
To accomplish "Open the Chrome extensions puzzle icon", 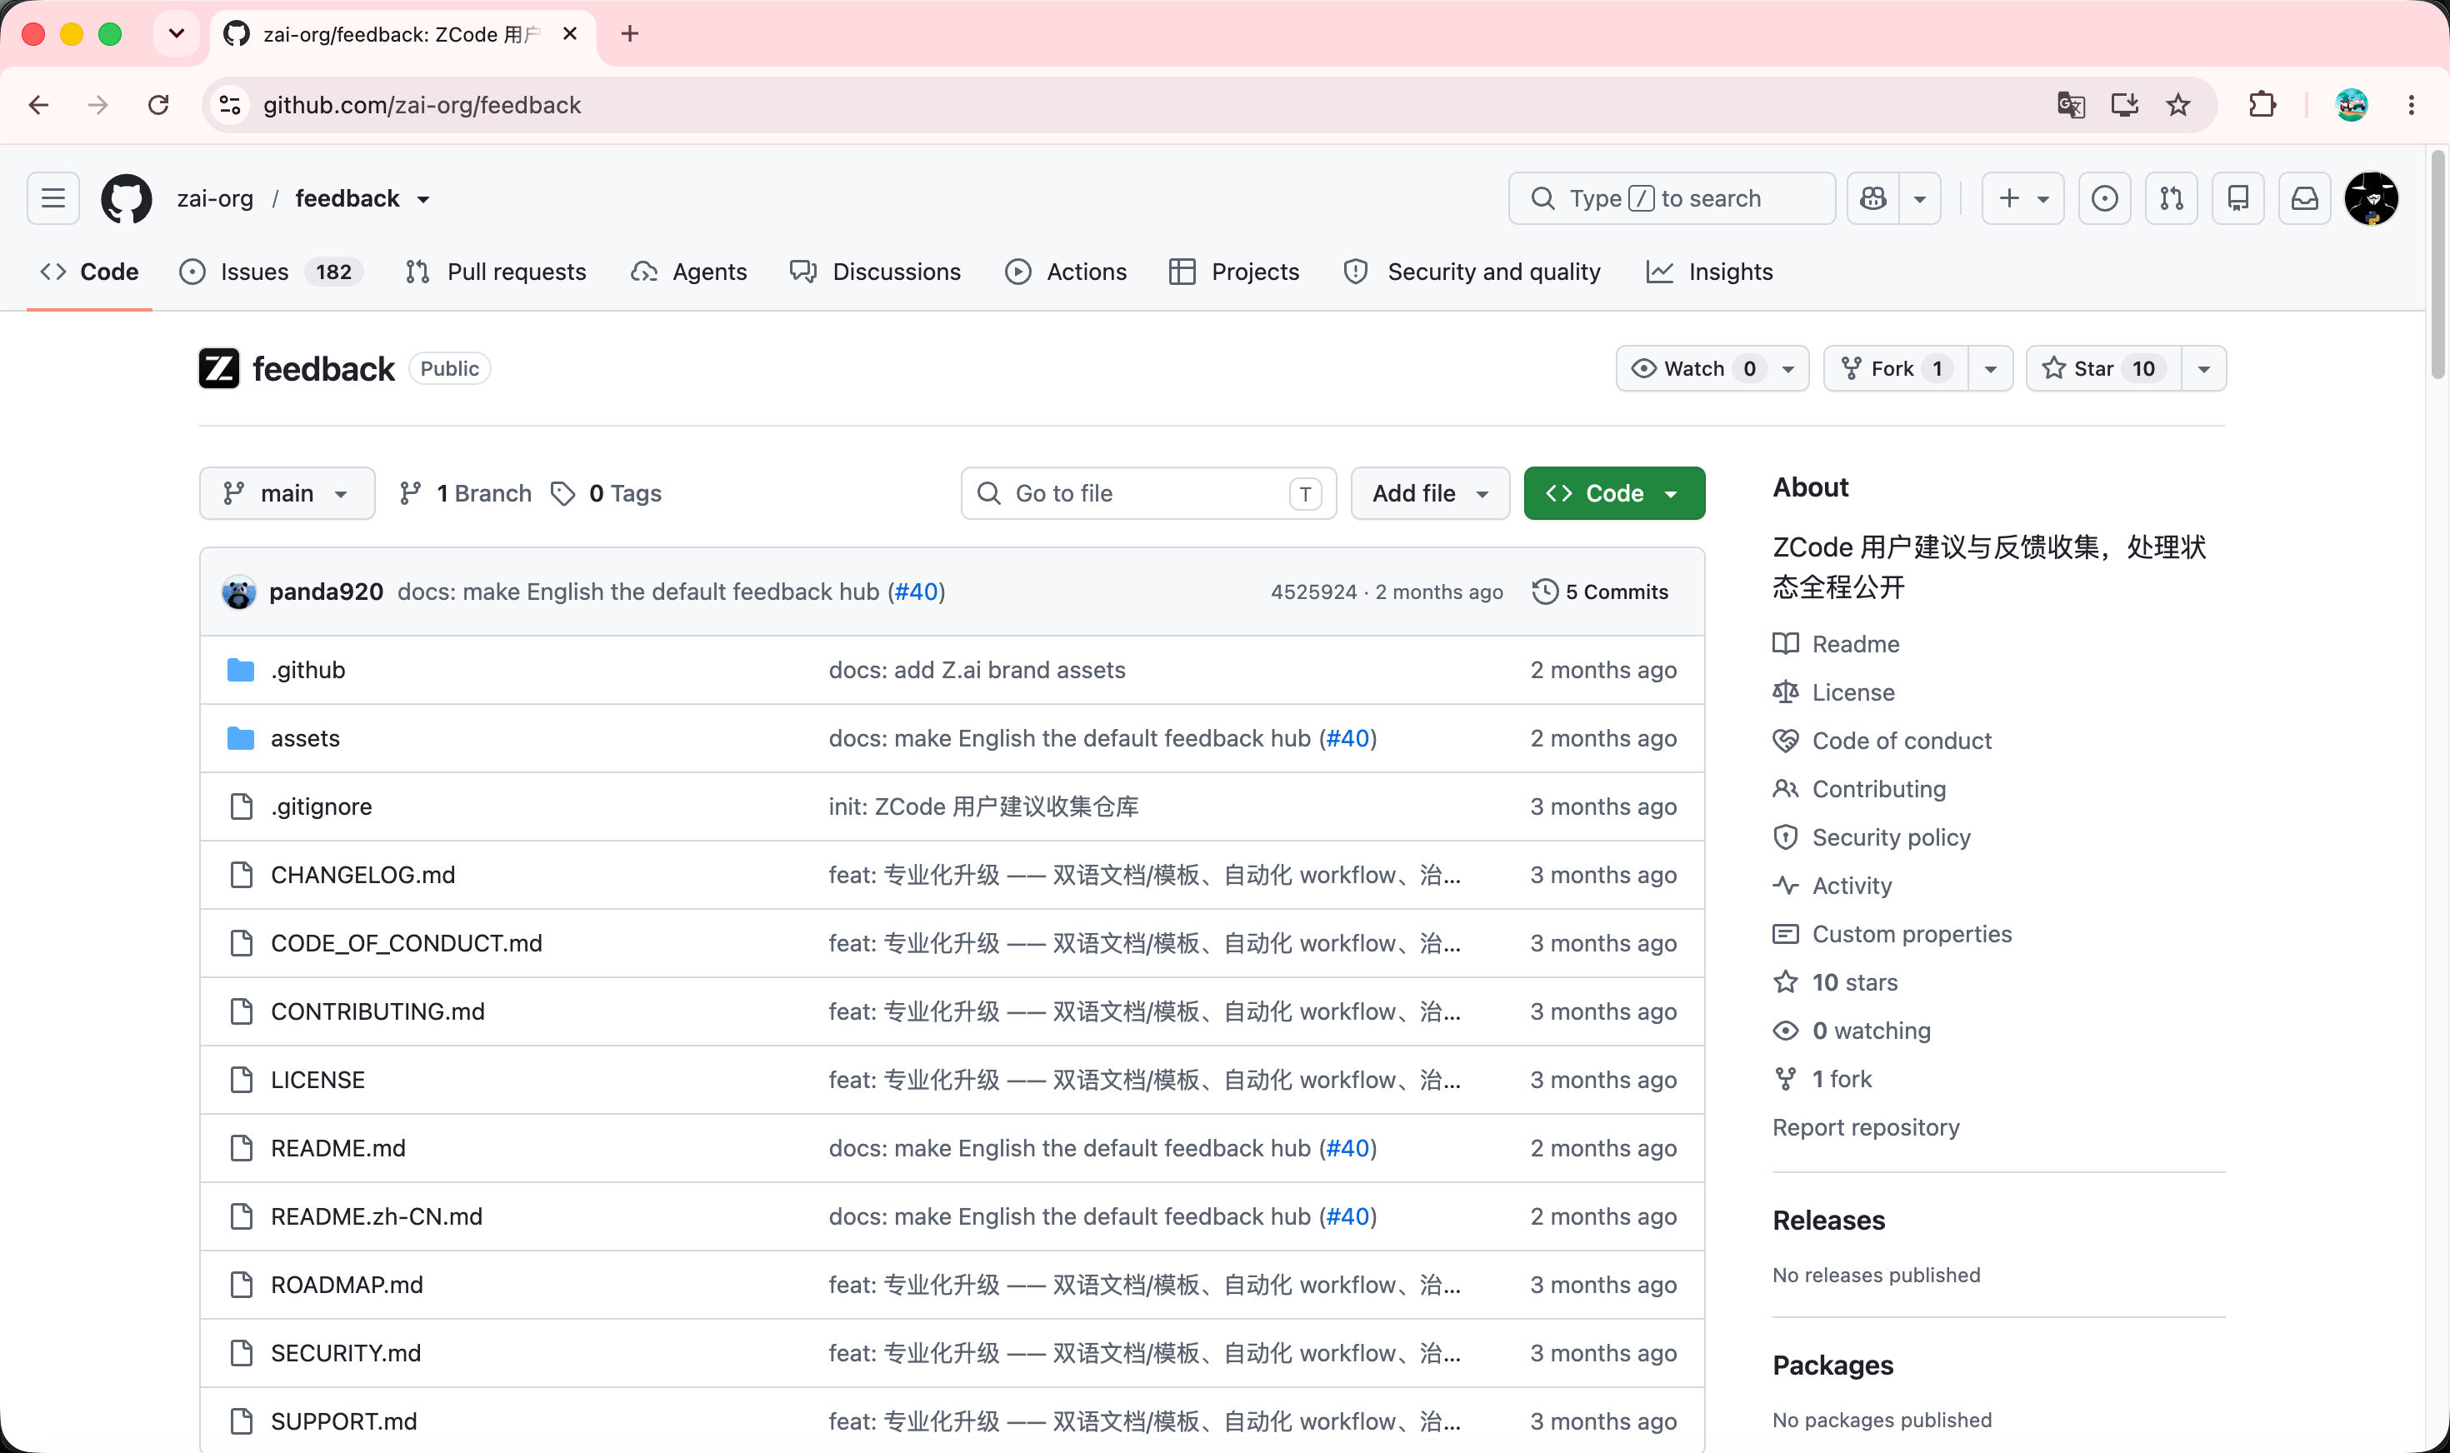I will 2262,105.
